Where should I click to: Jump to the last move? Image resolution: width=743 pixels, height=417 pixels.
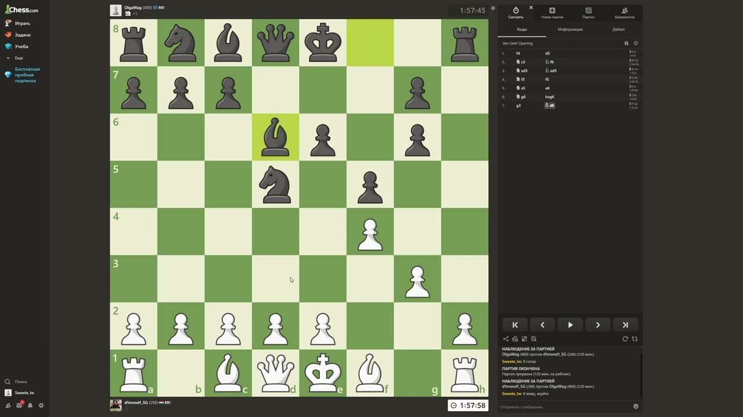point(625,325)
